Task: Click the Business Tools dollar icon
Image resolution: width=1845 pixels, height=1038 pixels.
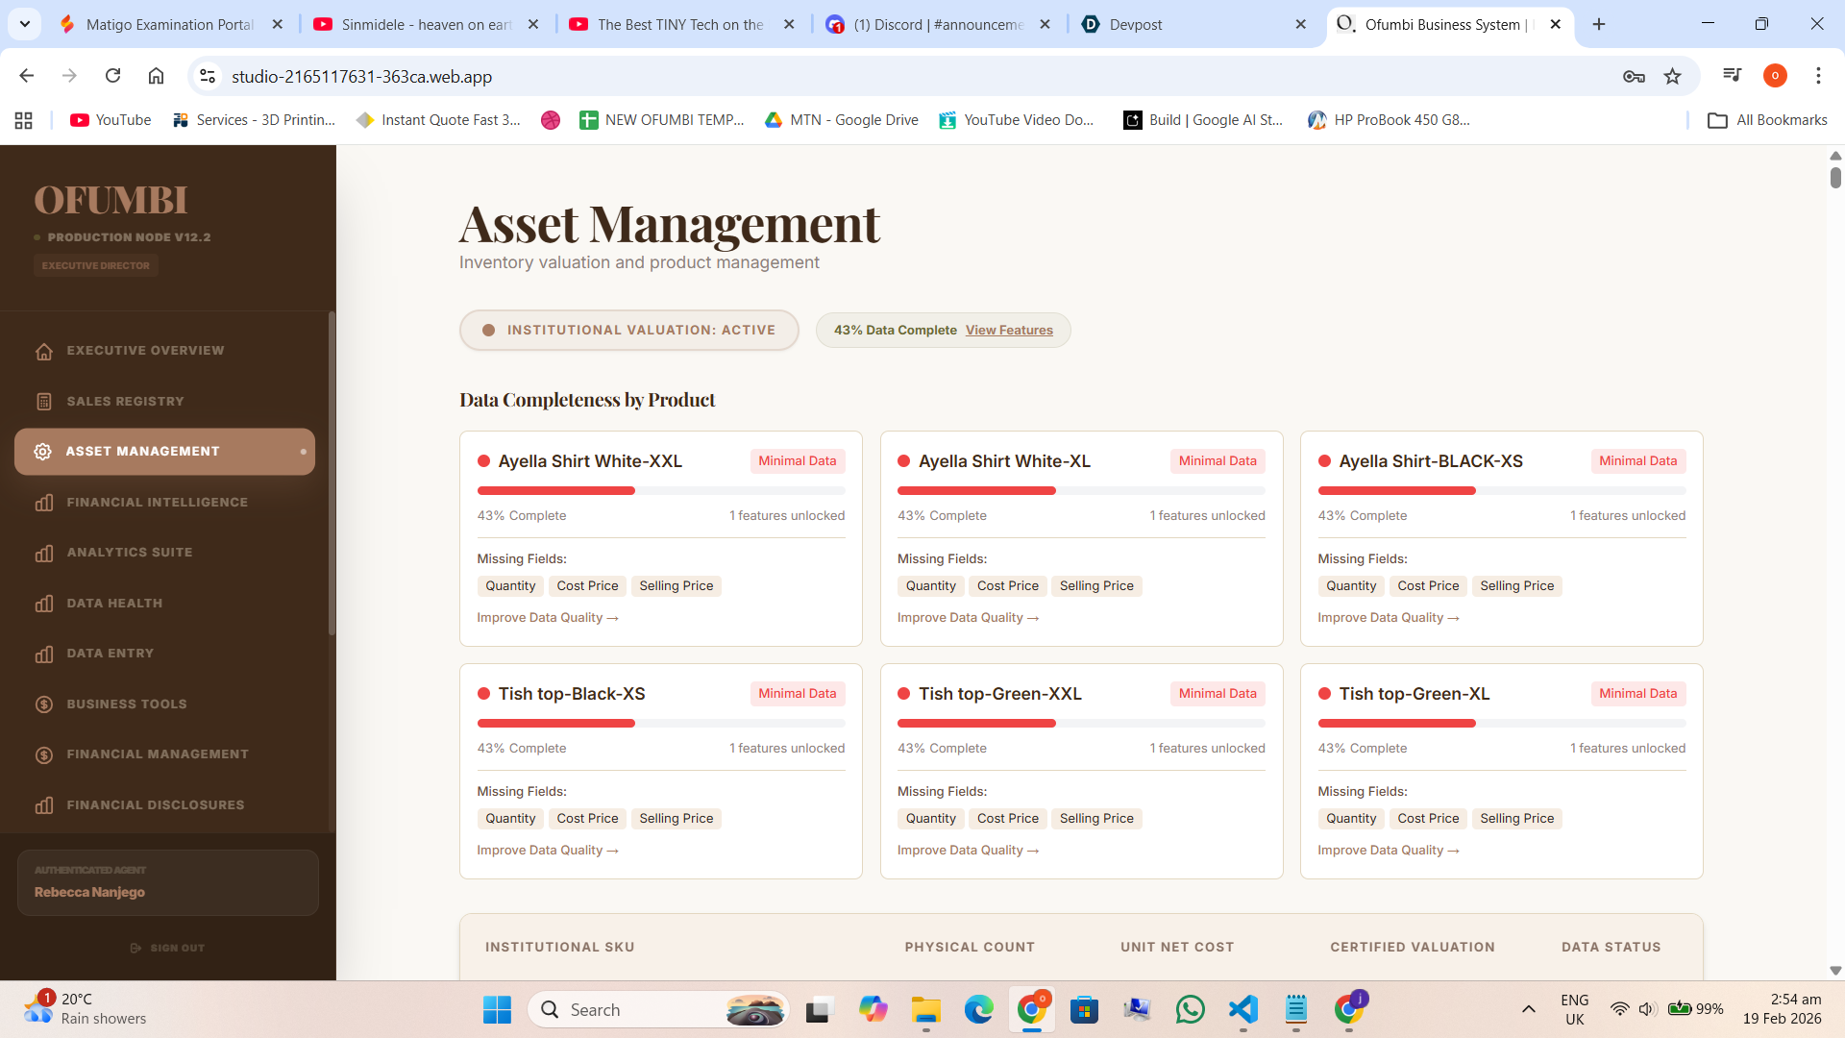Action: tap(44, 704)
